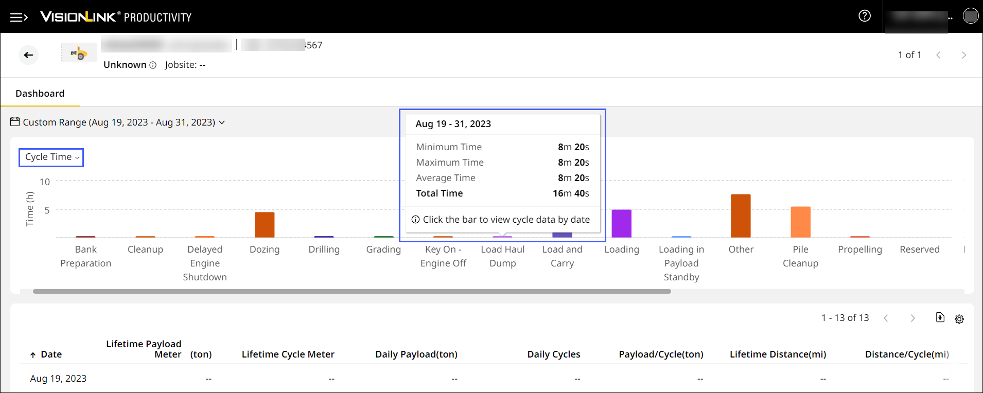Screen dimensions: 983x393
Task: Click the purple Loading bar
Action: (x=621, y=223)
